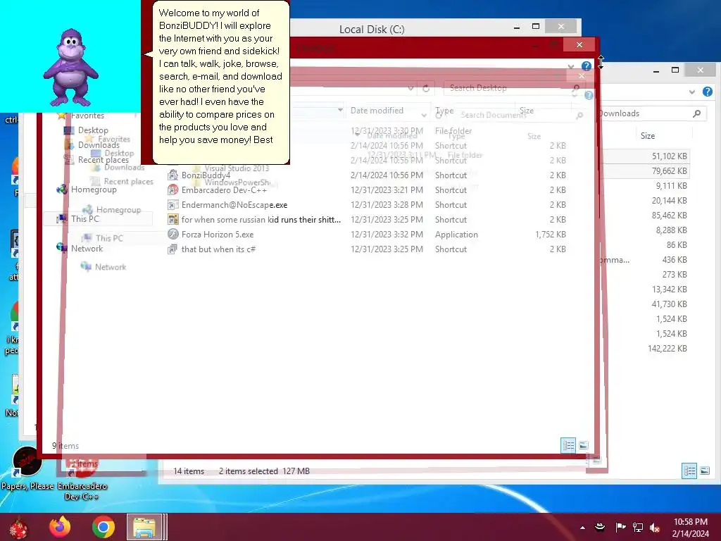Select the 'Endermanch@NoEscape.exe' file name

point(234,205)
